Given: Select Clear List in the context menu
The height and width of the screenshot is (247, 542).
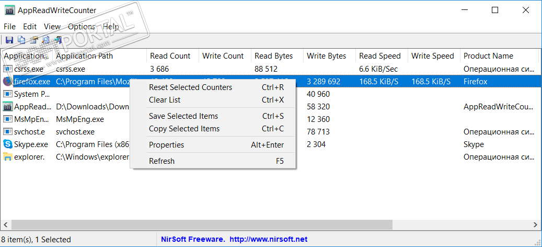Looking at the screenshot, I should [165, 100].
